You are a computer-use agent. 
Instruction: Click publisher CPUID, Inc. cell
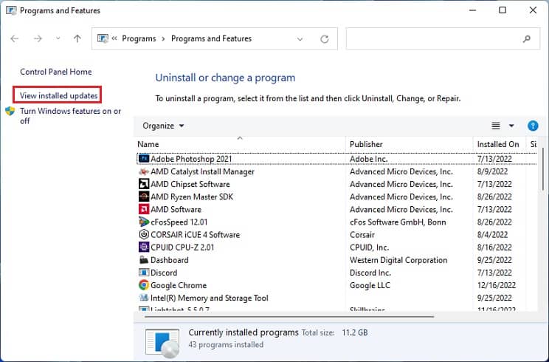coord(369,247)
